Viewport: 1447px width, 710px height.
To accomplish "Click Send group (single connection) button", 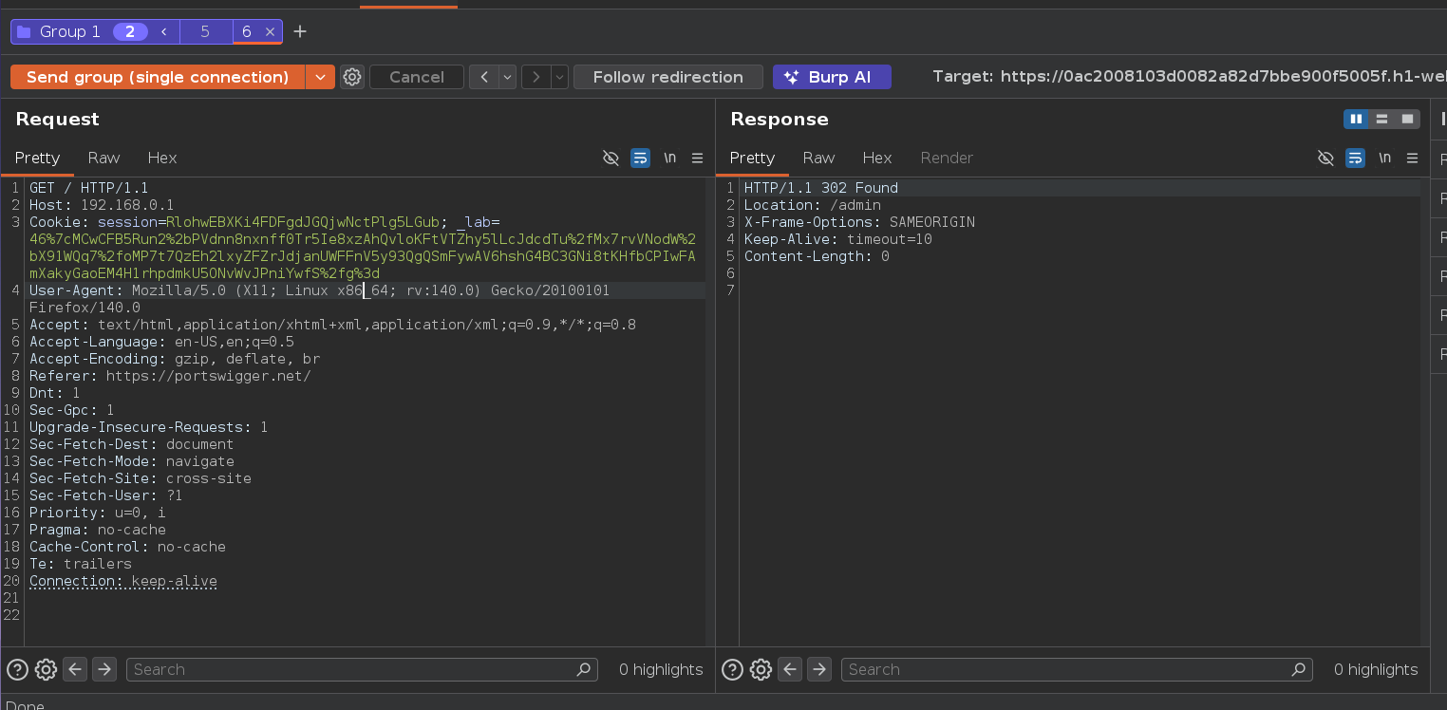I will click(x=158, y=77).
